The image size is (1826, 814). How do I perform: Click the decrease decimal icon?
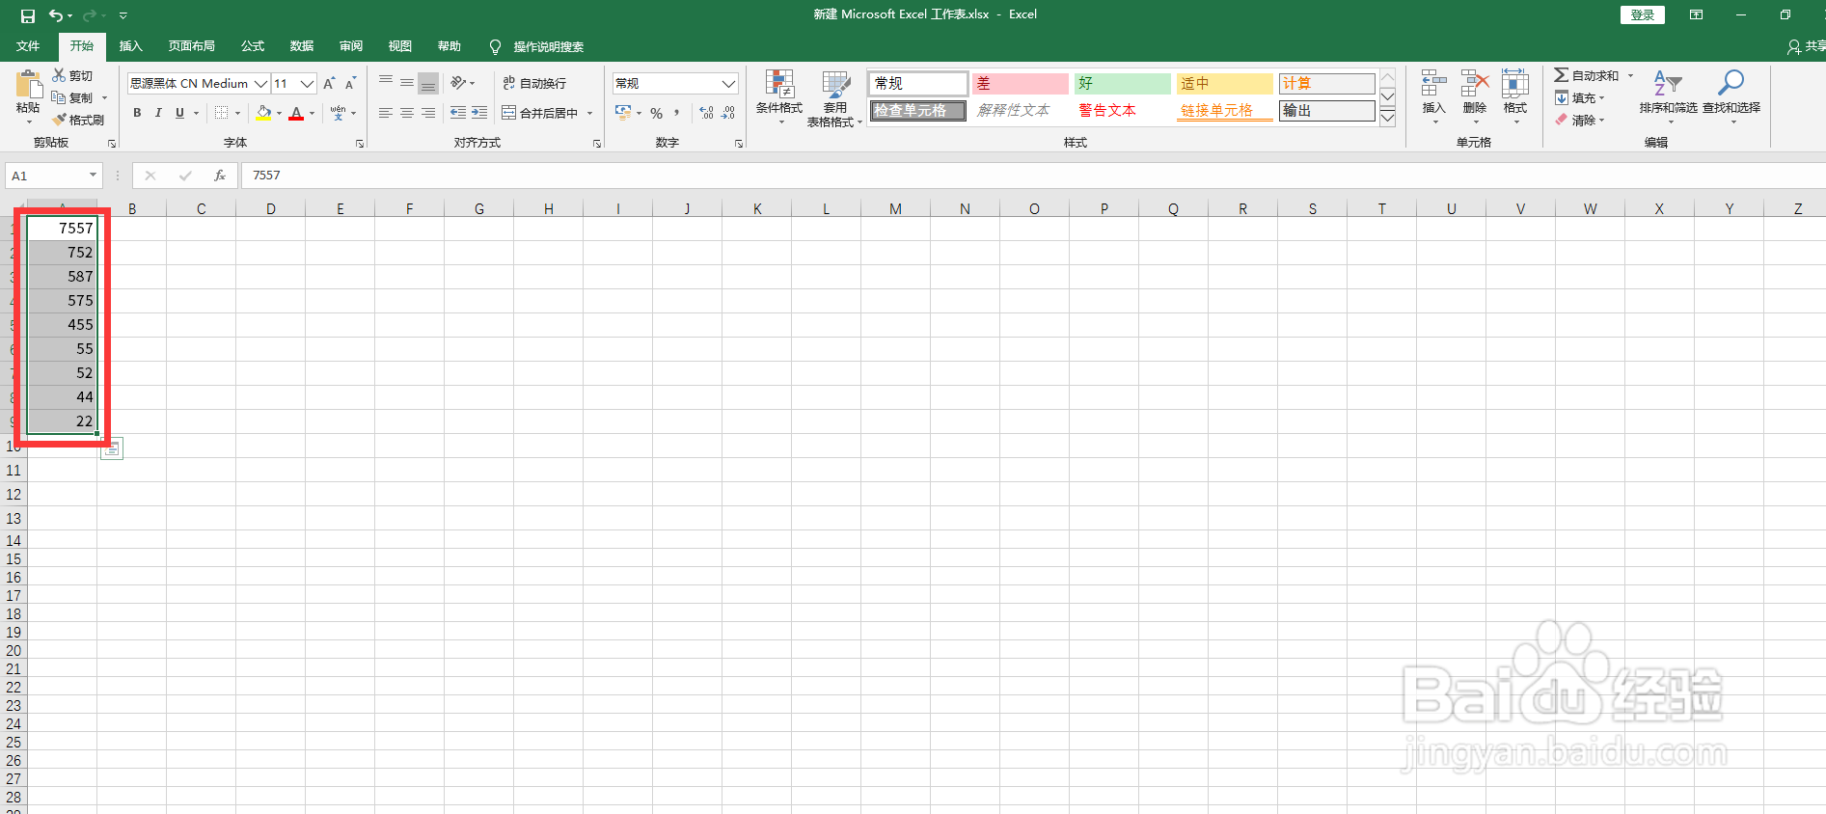tap(728, 113)
